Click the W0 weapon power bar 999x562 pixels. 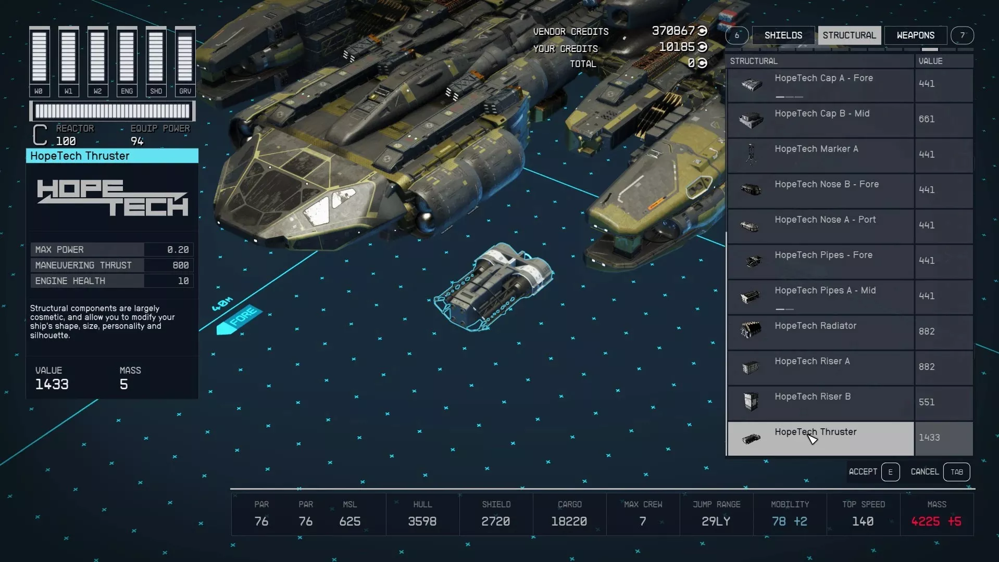point(39,61)
